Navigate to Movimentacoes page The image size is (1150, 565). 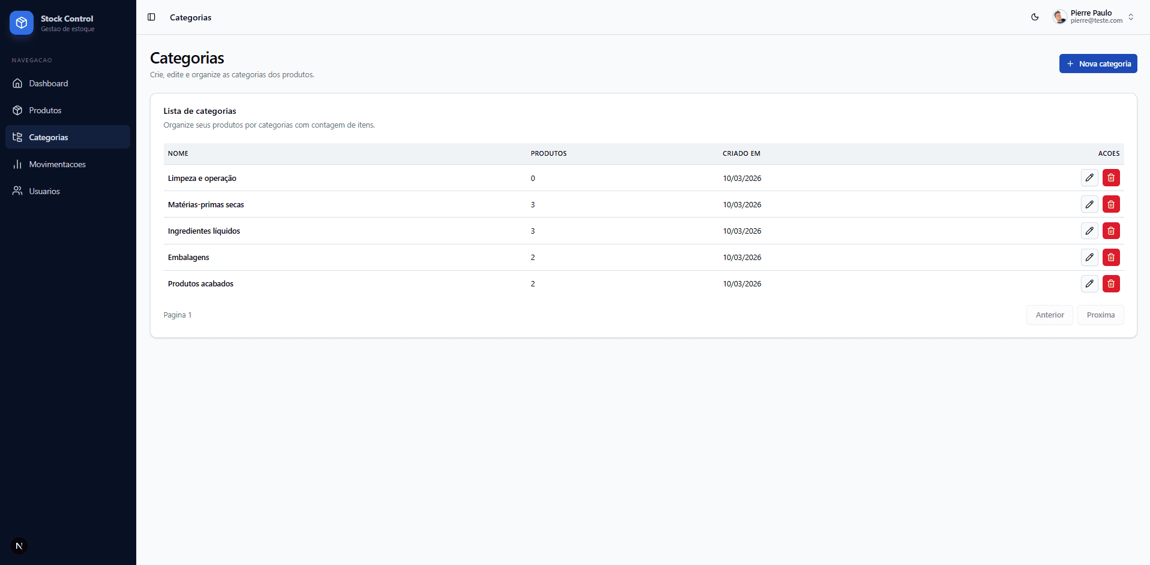point(57,164)
